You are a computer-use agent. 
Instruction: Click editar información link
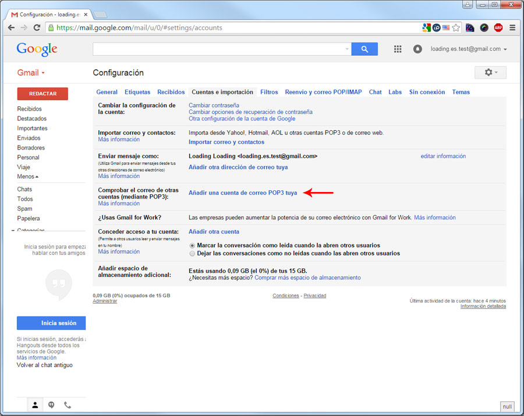(x=443, y=156)
